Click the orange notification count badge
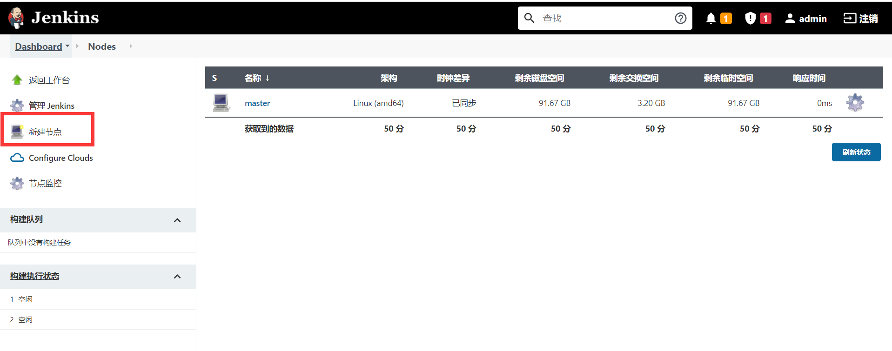Image resolution: width=892 pixels, height=351 pixels. [726, 18]
